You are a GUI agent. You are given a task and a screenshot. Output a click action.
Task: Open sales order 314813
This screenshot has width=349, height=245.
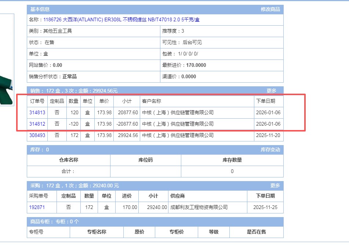37,112
